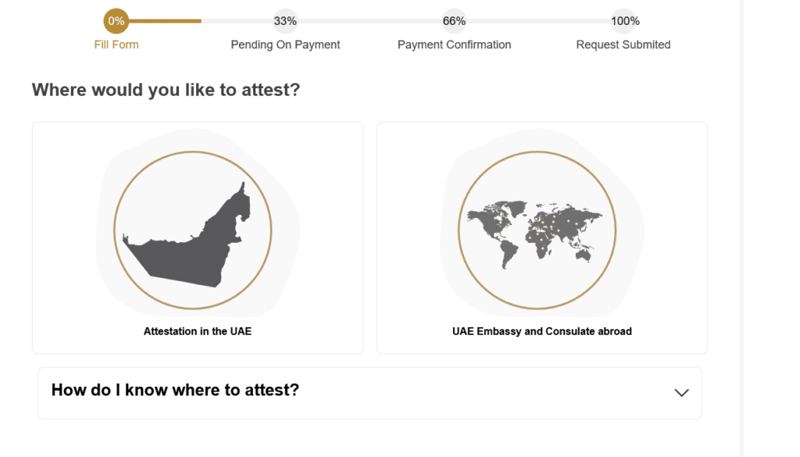Click progress track between 33% and 66%

[370, 21]
